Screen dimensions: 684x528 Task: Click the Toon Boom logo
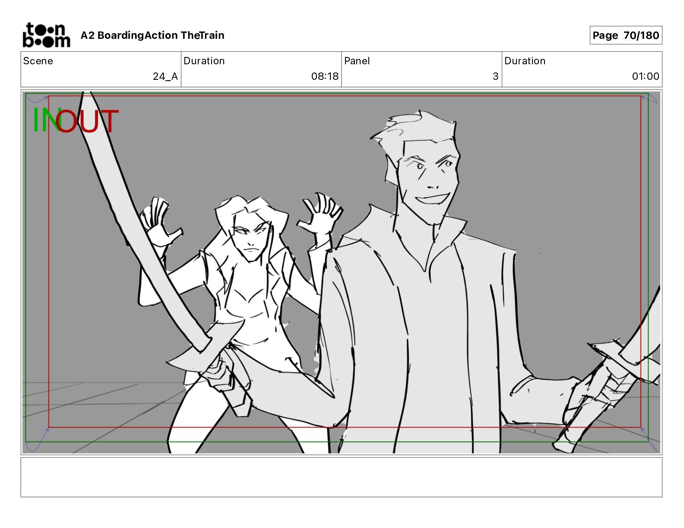click(46, 35)
